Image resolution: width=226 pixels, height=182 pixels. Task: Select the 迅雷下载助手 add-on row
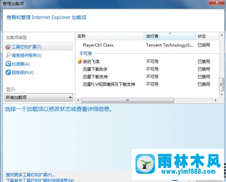tap(147, 69)
